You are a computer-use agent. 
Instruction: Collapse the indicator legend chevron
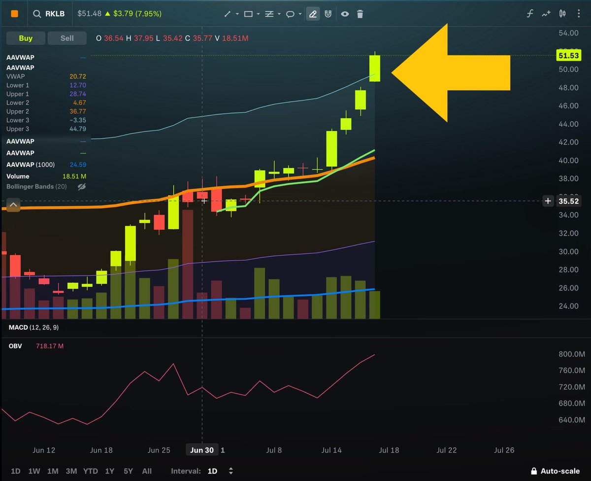click(13, 205)
